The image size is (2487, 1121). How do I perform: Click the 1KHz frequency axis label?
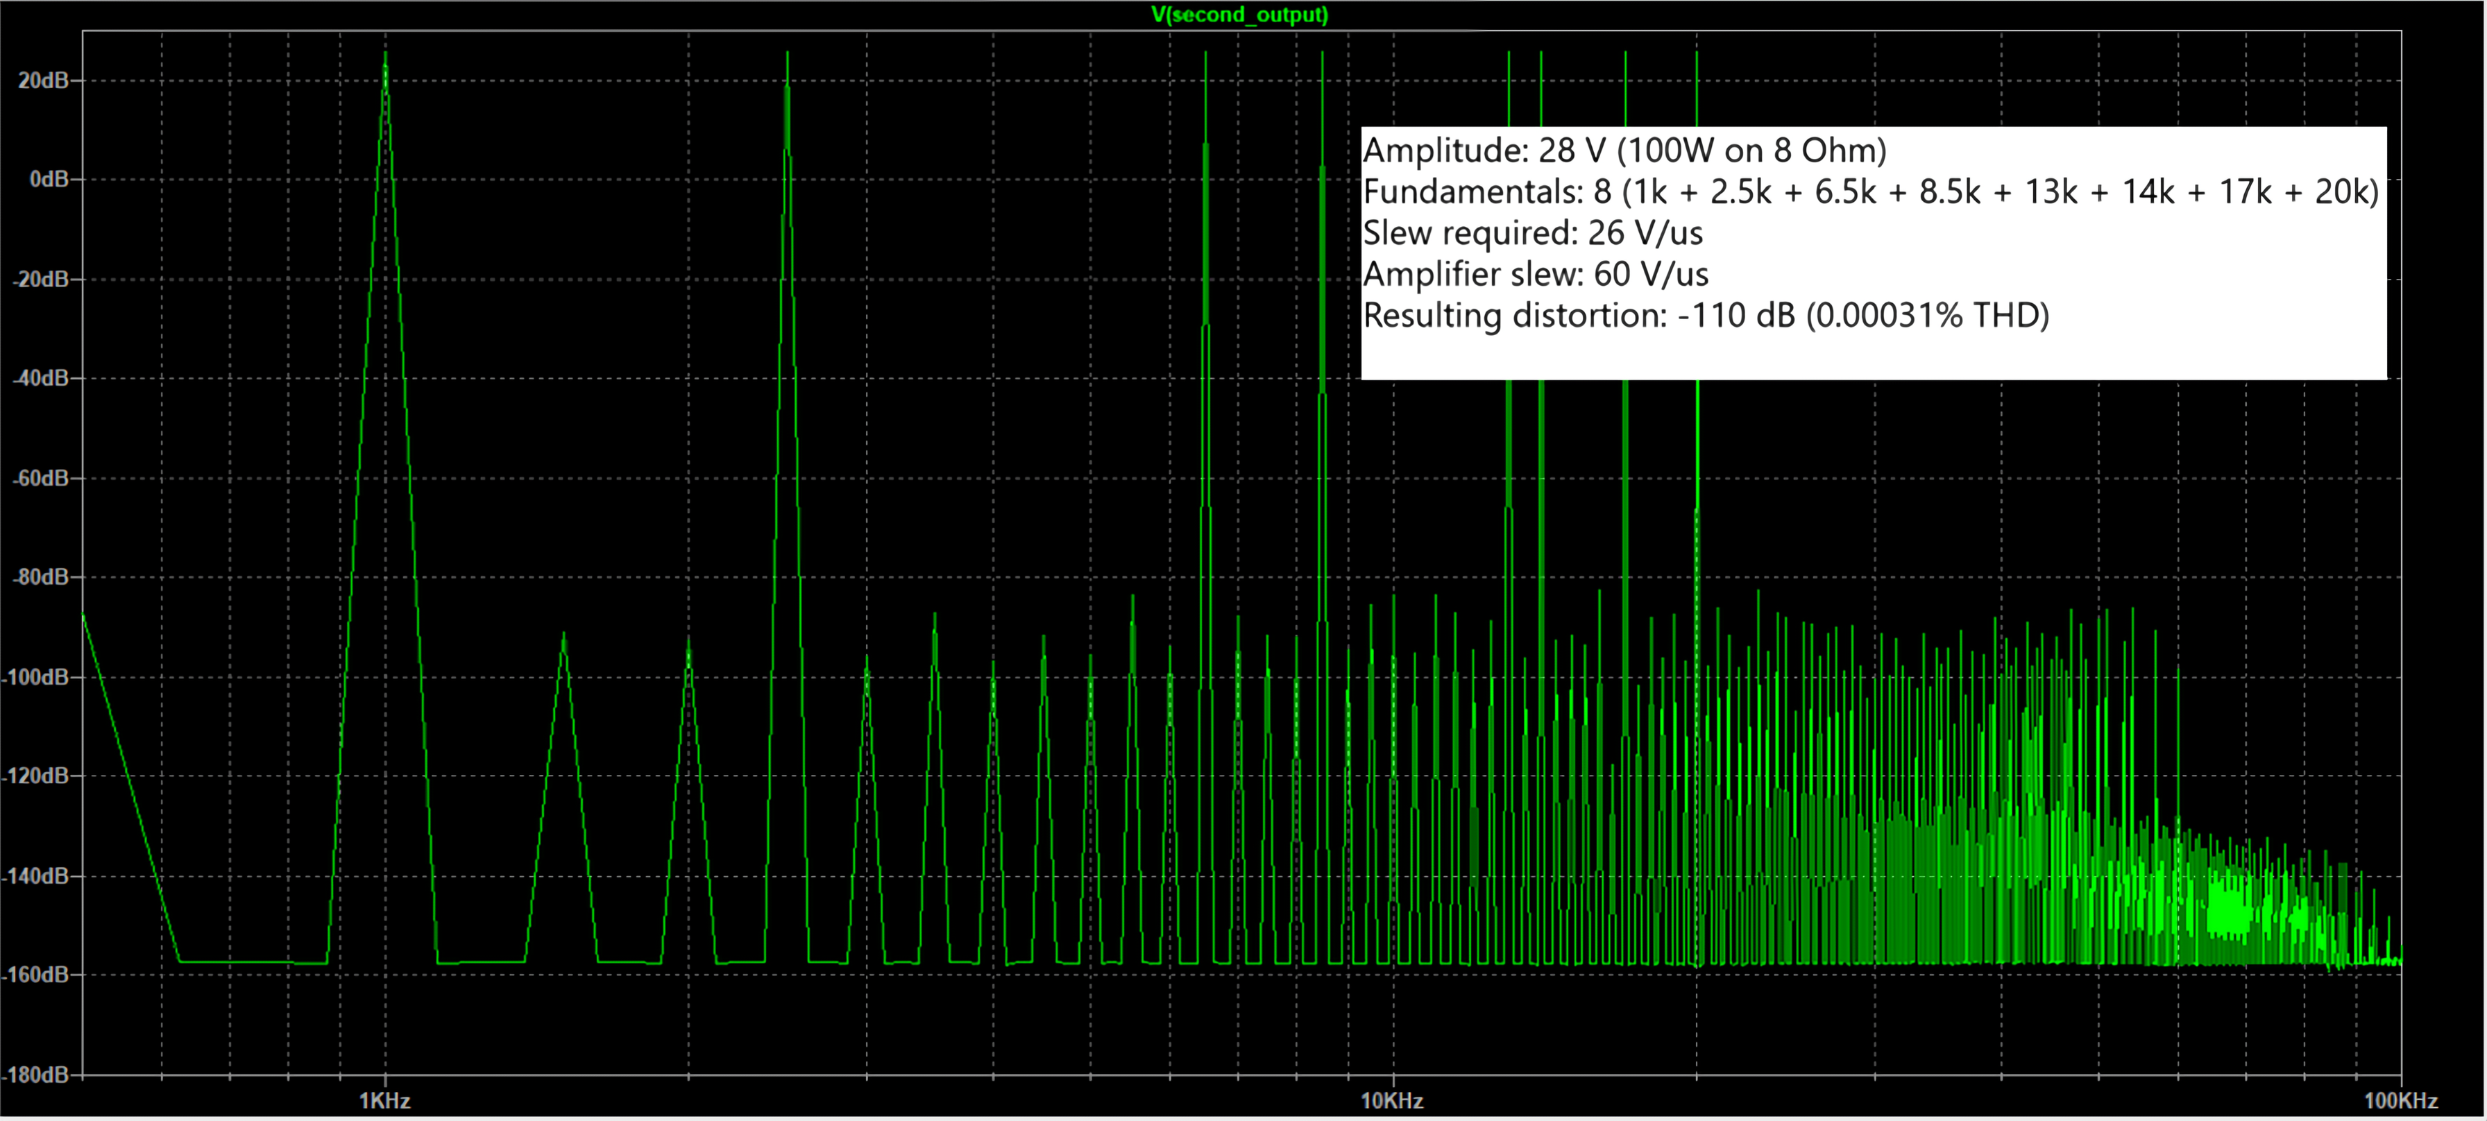(385, 1101)
